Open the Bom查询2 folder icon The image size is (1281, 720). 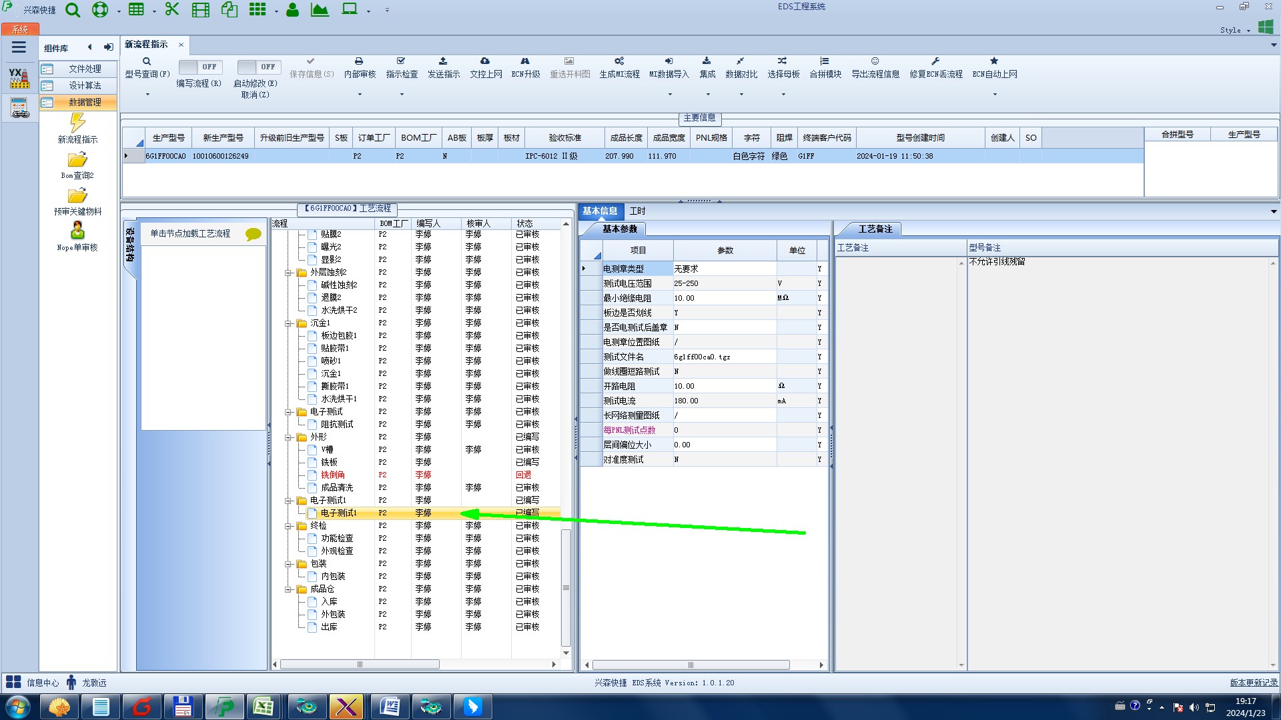(77, 160)
